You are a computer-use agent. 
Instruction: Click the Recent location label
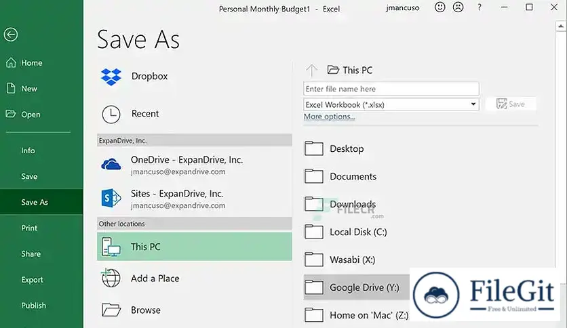pyautogui.click(x=145, y=114)
